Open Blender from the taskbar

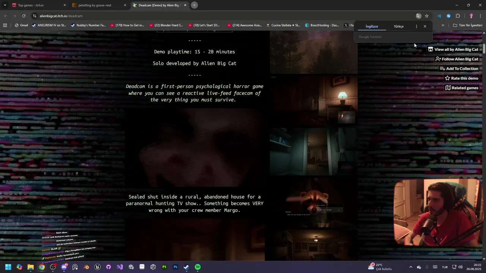pyautogui.click(x=86, y=267)
